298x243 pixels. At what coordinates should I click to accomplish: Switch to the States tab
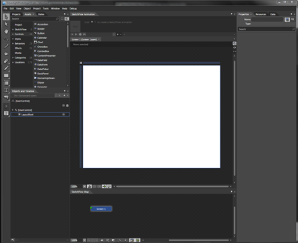click(41, 14)
